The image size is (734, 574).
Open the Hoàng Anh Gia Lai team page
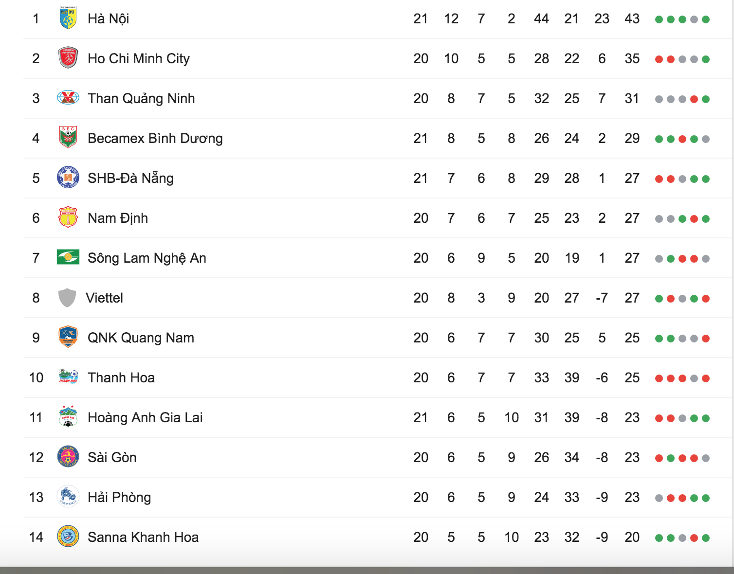145,417
